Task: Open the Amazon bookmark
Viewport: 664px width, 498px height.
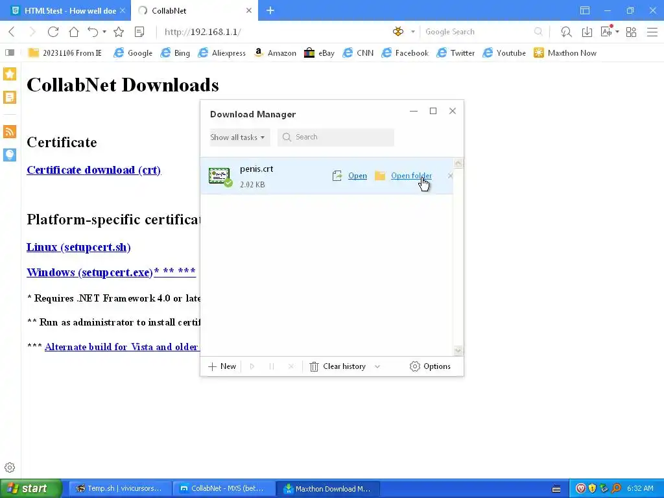Action: click(274, 53)
